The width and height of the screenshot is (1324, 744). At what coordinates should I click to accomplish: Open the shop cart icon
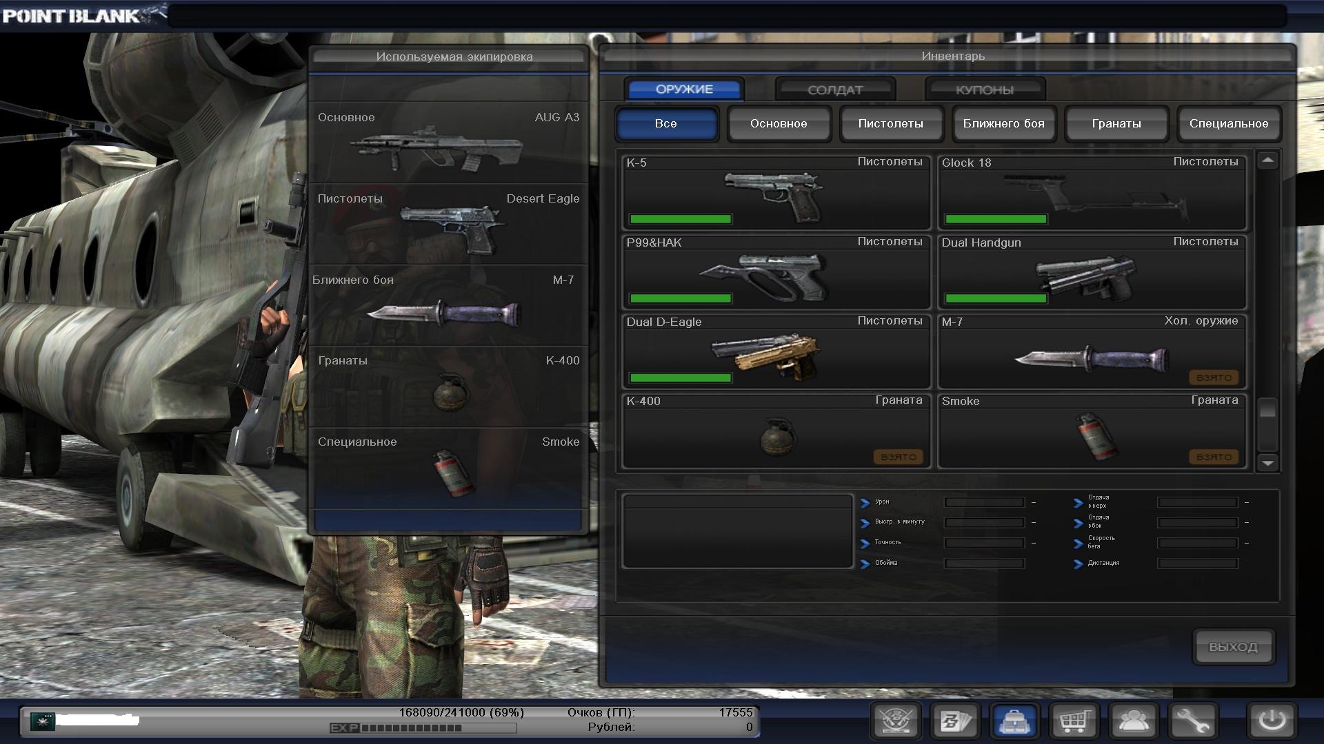pyautogui.click(x=1074, y=721)
